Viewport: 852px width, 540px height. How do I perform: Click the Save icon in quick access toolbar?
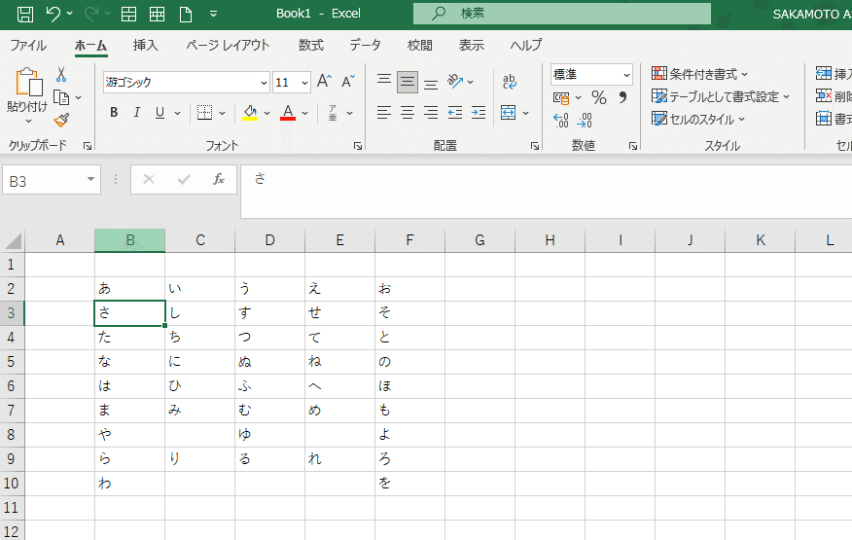coord(25,14)
